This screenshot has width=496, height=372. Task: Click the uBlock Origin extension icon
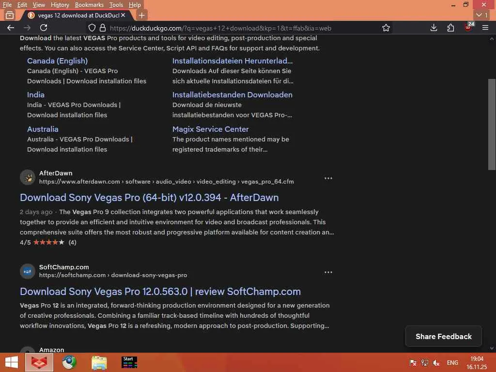pyautogui.click(x=468, y=27)
